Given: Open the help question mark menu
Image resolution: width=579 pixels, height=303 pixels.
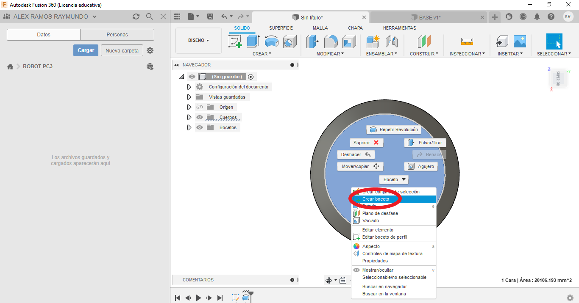Looking at the screenshot, I should (x=551, y=17).
